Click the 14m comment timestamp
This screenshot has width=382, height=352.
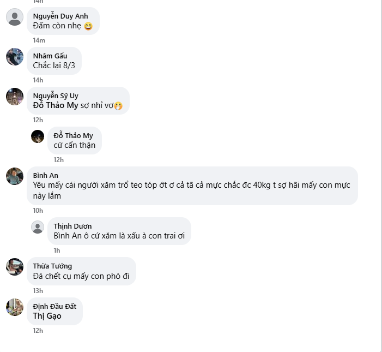39,40
